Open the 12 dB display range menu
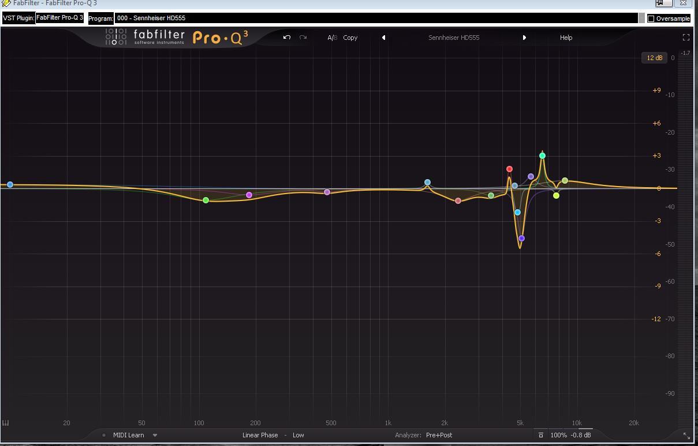Screen dimensions: 698x446 (654, 58)
